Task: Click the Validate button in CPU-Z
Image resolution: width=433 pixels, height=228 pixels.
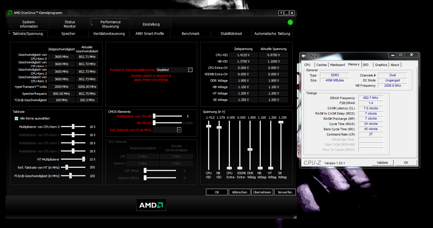Action: tap(382, 163)
